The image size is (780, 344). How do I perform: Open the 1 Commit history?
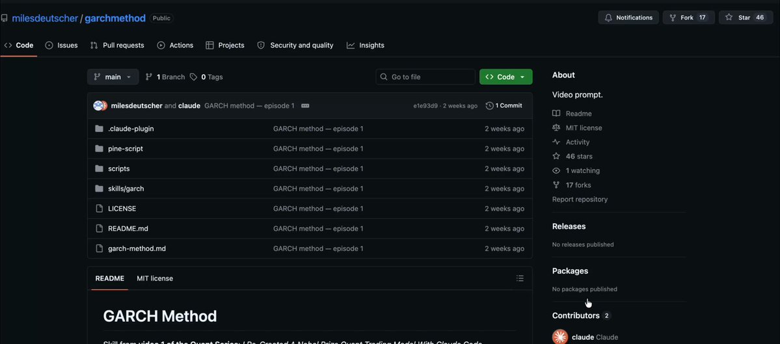point(504,106)
